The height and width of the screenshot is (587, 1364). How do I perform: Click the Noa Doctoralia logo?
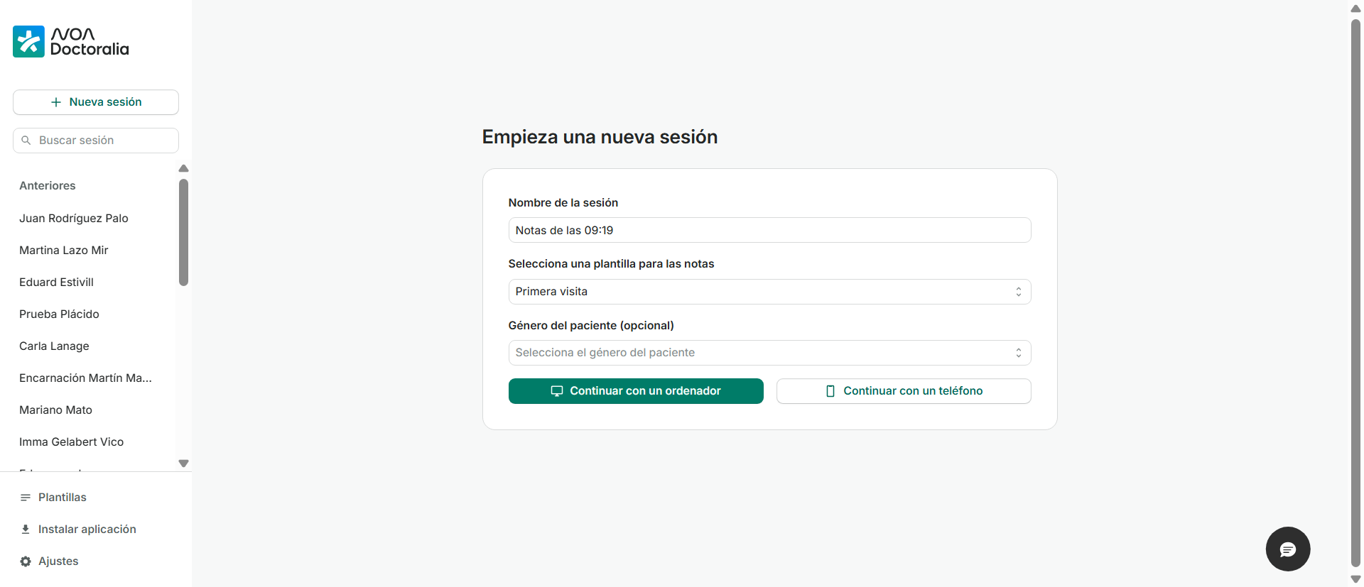(x=70, y=42)
